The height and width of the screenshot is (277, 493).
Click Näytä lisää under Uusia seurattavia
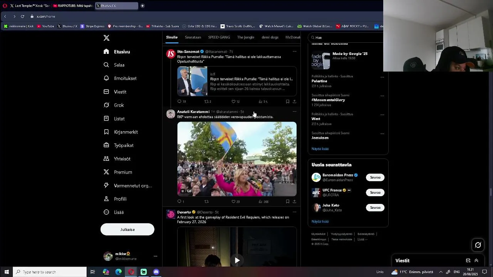click(320, 222)
